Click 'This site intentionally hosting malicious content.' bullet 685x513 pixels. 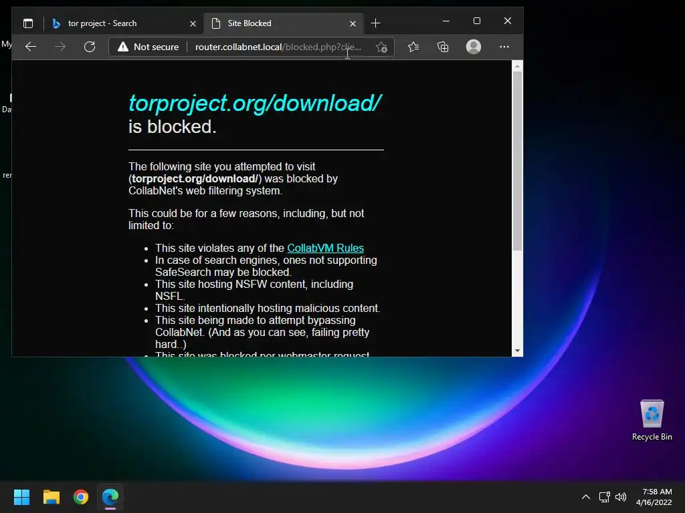tap(268, 308)
